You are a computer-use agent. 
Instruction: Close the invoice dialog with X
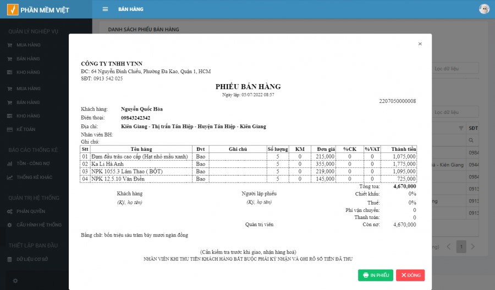(420, 44)
